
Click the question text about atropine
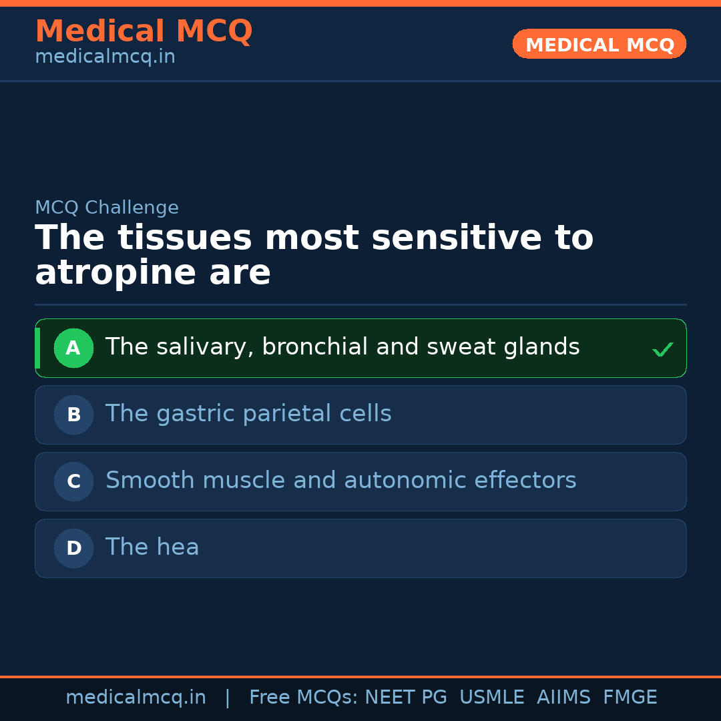tap(314, 256)
